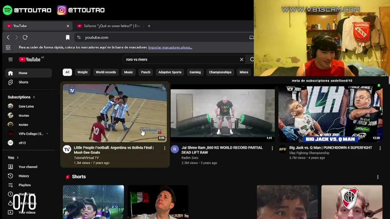This screenshot has height=219, width=390.
Task: Open the Playlists label in sidebar
Action: (25, 185)
